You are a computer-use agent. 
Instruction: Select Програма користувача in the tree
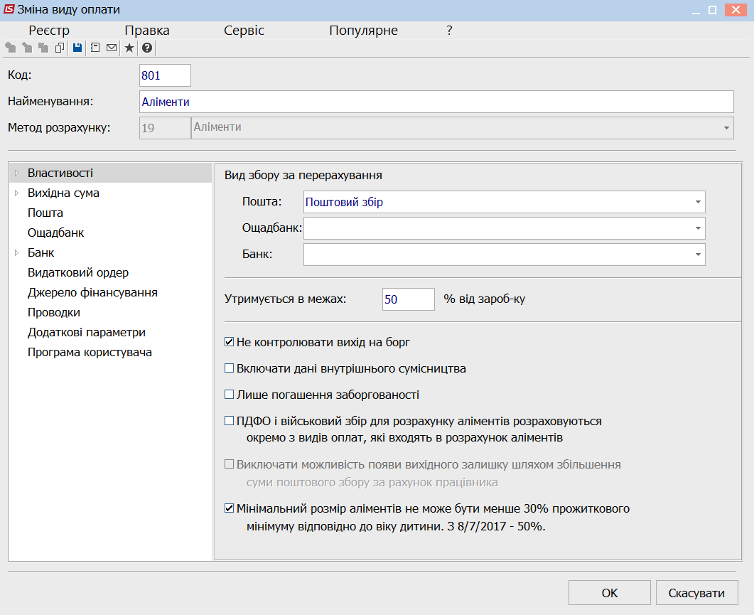90,352
